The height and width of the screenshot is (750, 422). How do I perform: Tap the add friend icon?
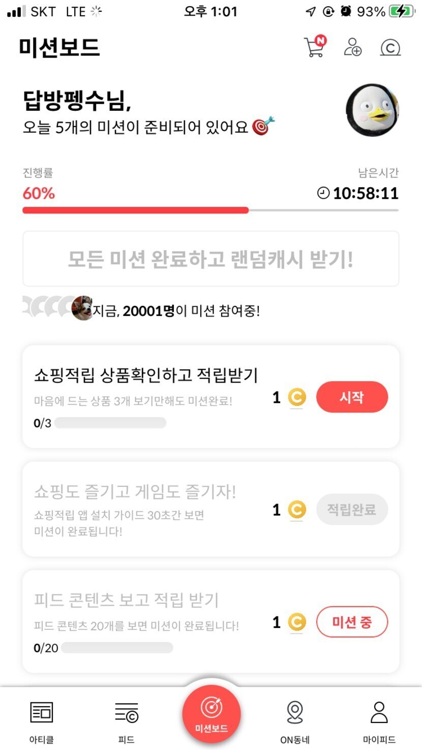pyautogui.click(x=352, y=47)
